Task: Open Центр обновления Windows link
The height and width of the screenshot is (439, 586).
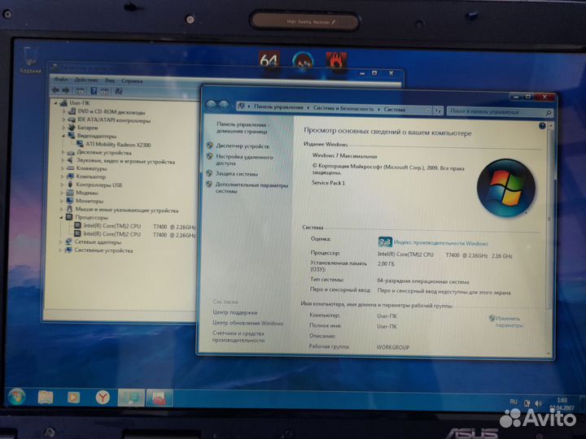Action: tap(247, 323)
